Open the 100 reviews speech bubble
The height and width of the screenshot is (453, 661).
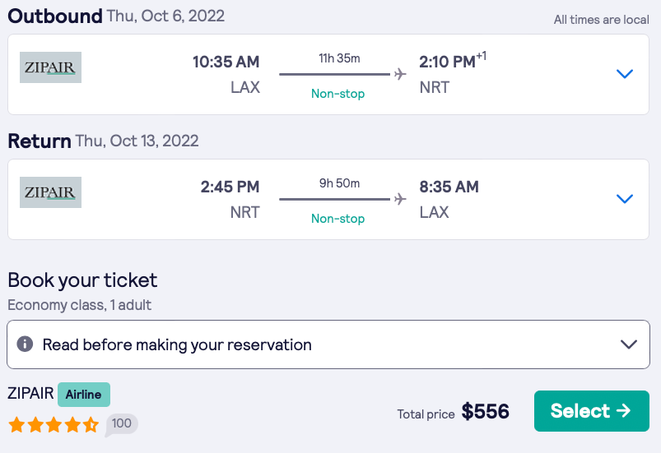(x=121, y=424)
